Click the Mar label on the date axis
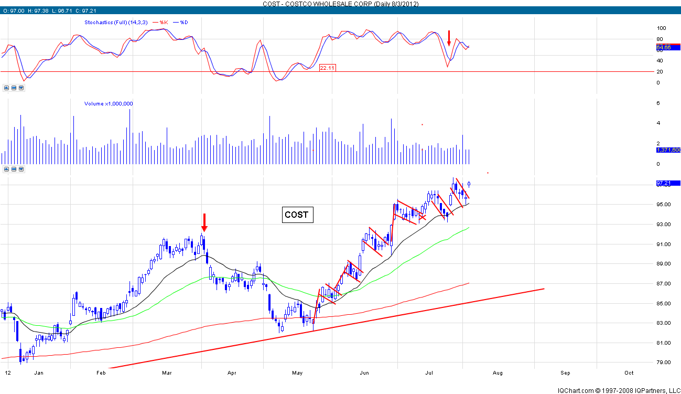681x394 pixels. [x=167, y=373]
